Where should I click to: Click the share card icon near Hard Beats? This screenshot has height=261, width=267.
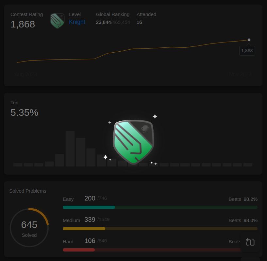tap(250, 242)
